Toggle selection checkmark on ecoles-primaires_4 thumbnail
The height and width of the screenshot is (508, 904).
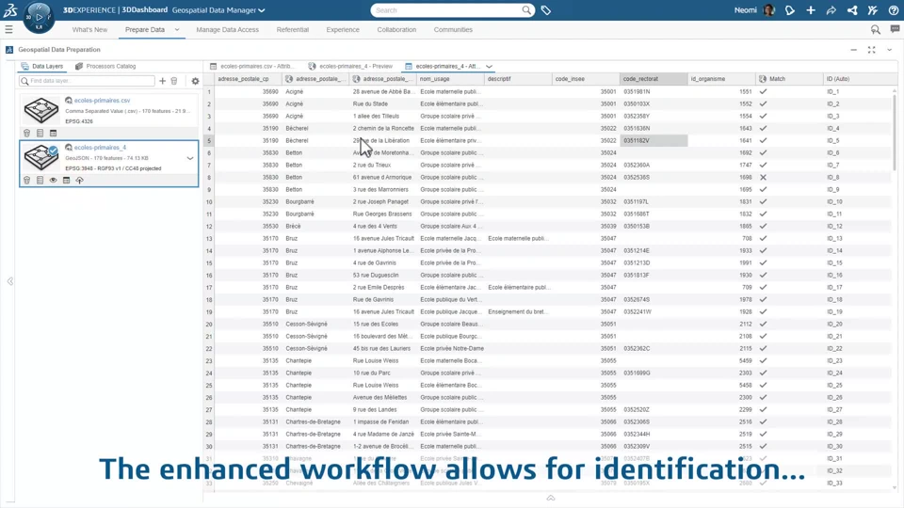click(x=53, y=151)
